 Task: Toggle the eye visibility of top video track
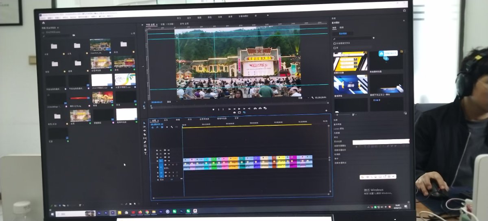pyautogui.click(x=169, y=151)
